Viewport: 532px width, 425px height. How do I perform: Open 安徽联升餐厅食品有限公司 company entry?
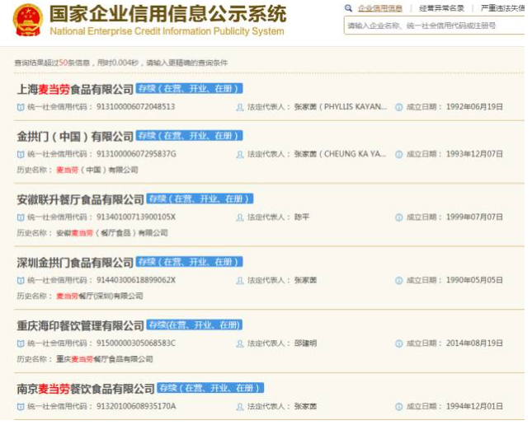click(x=80, y=199)
